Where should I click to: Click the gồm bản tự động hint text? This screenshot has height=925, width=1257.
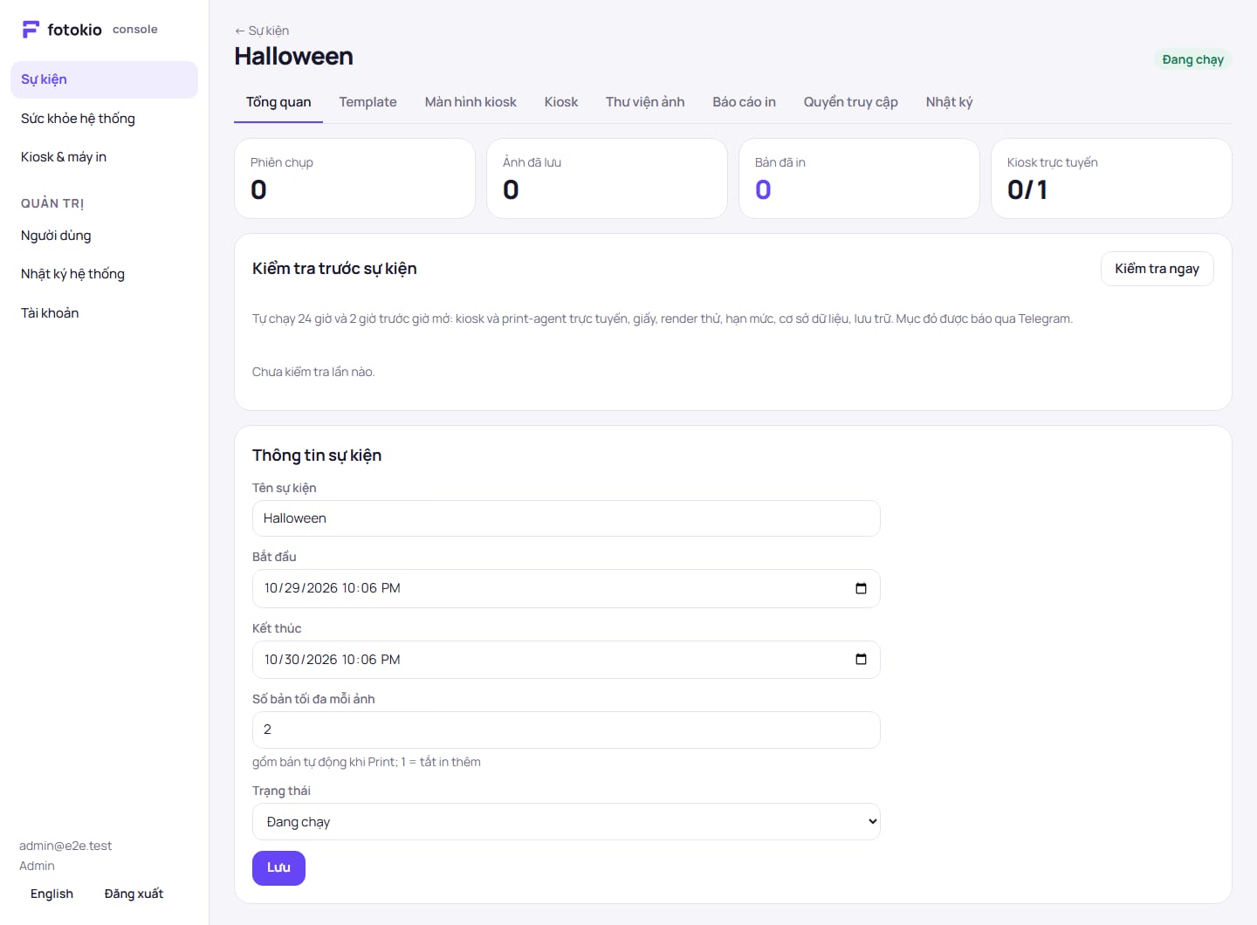coord(367,762)
